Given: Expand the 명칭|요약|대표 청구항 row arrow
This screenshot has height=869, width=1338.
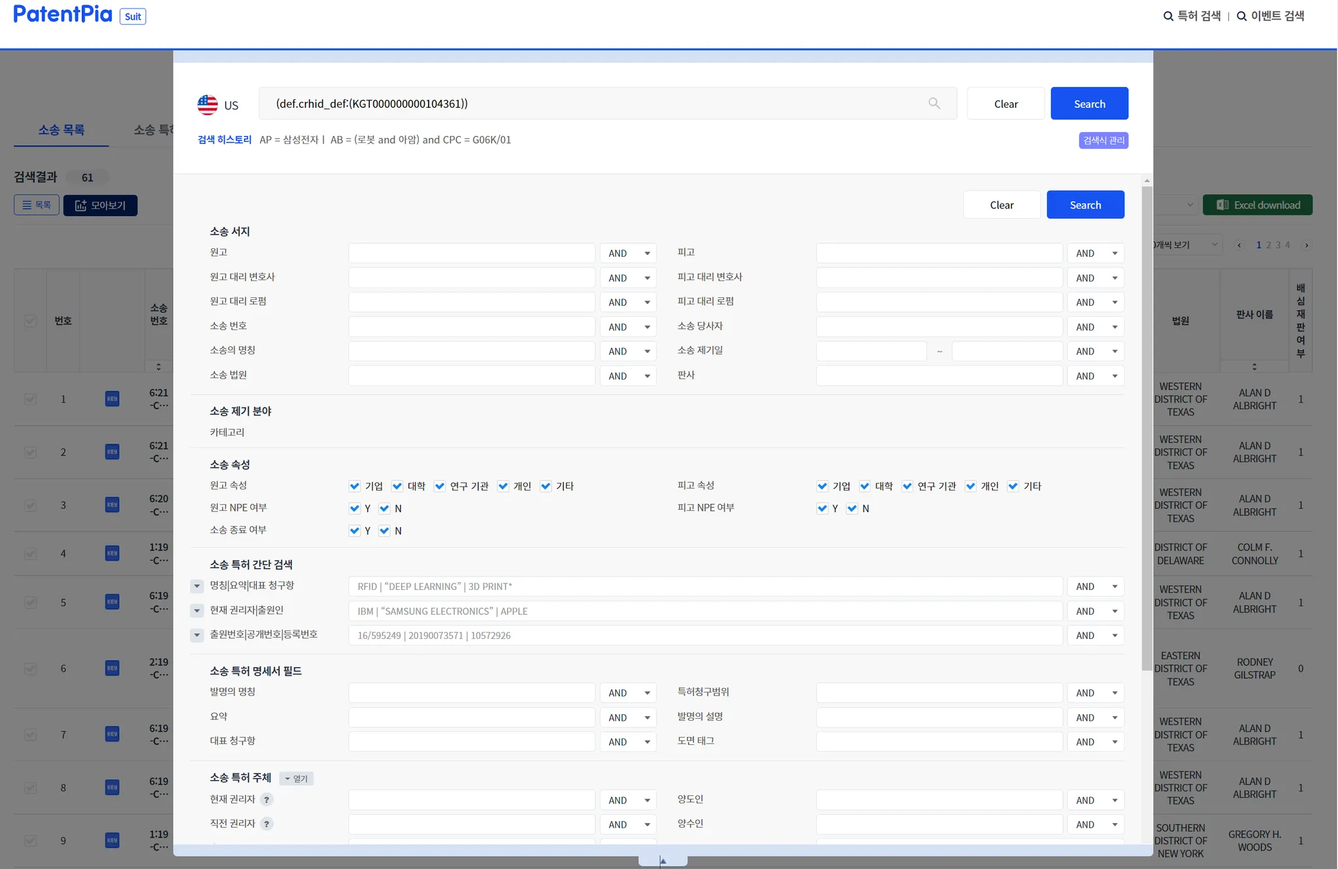Looking at the screenshot, I should 197,586.
